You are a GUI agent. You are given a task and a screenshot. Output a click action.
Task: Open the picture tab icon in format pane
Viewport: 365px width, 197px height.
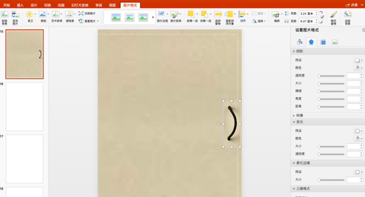(335, 42)
